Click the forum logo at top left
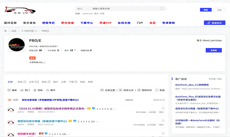This screenshot has height=137, width=230. (x=18, y=10)
